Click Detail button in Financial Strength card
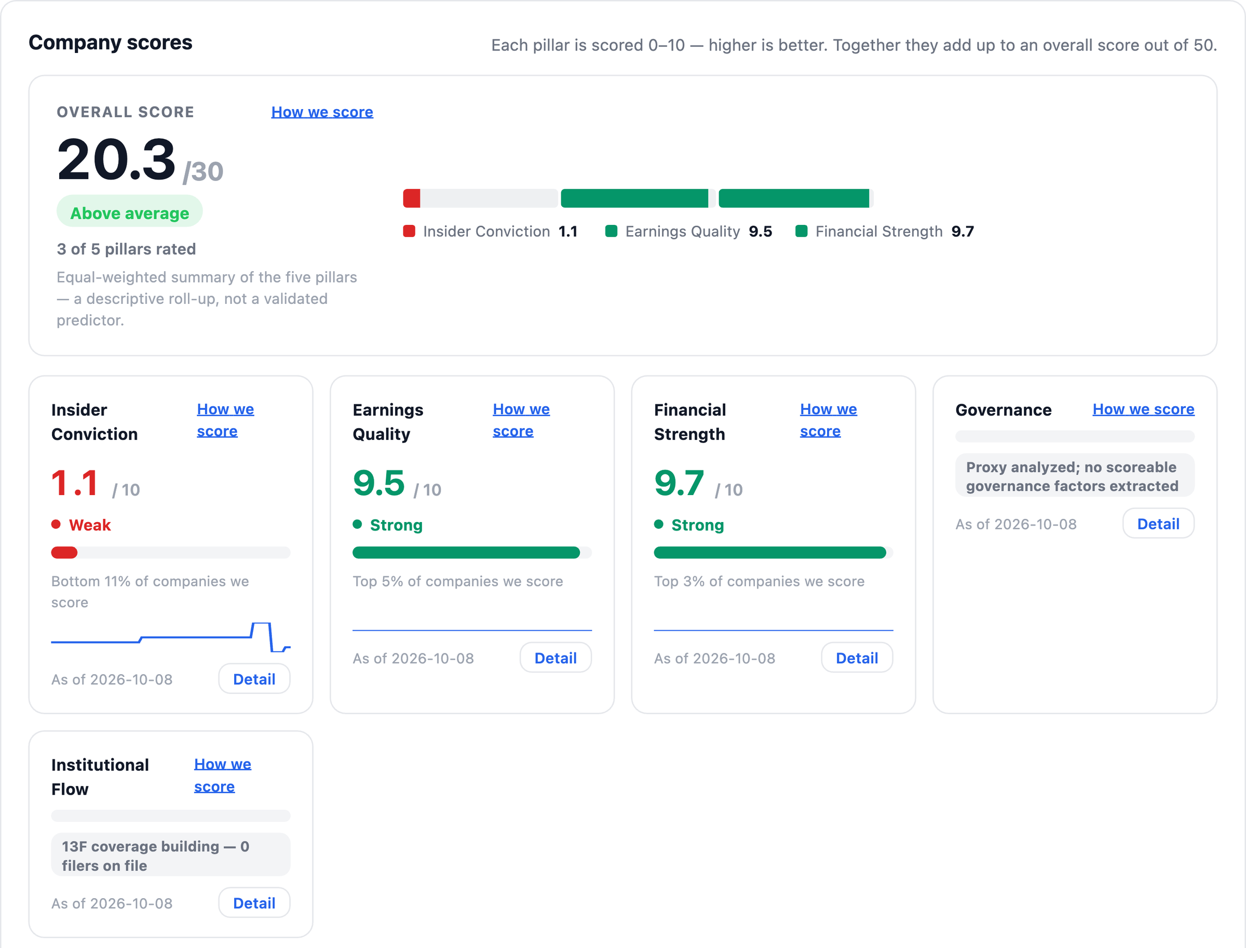Viewport: 1246px width, 948px height. point(857,658)
